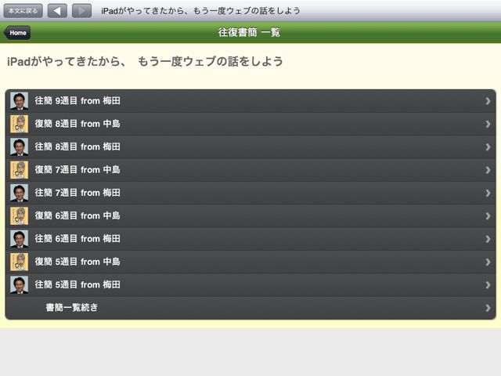Open 復簡 8通目 from 中島 avatar
501x376 pixels.
(x=19, y=124)
